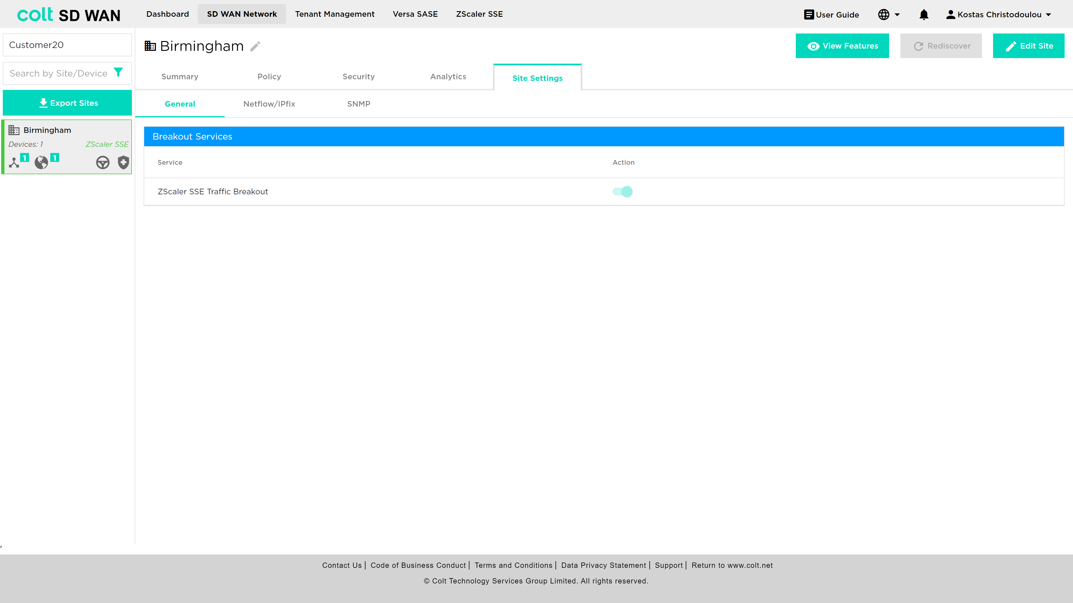The height and width of the screenshot is (603, 1073).
Task: Switch to the Policy tab
Action: (269, 76)
